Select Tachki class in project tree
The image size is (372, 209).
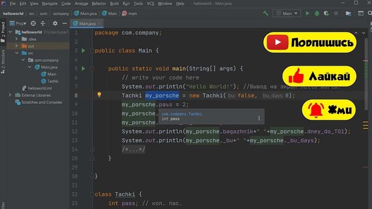pyautogui.click(x=50, y=81)
